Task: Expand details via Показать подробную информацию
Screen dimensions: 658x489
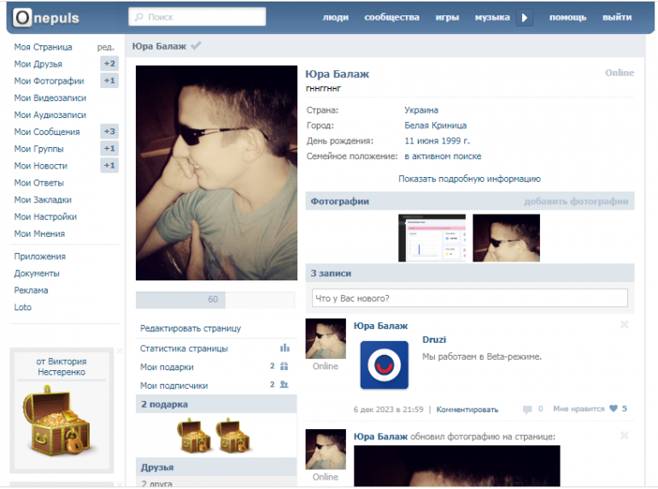Action: pyautogui.click(x=469, y=179)
